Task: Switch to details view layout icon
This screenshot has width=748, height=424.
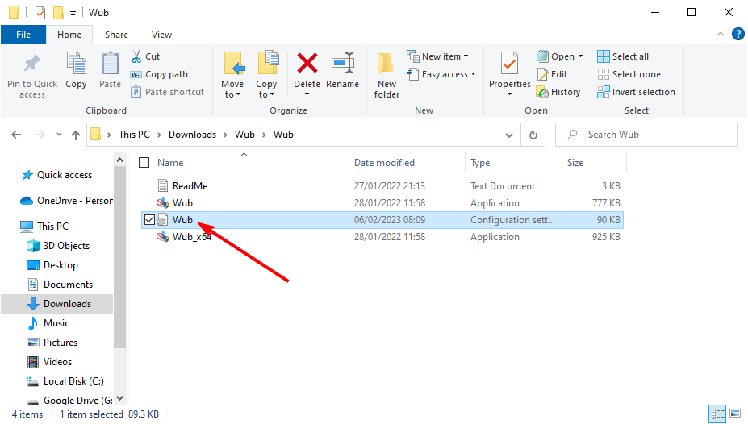Action: point(717,414)
